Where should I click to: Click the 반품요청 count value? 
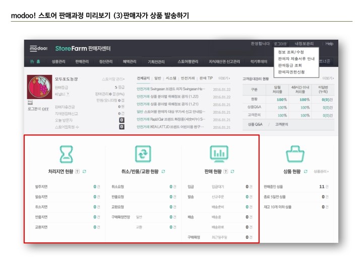tap(171, 197)
